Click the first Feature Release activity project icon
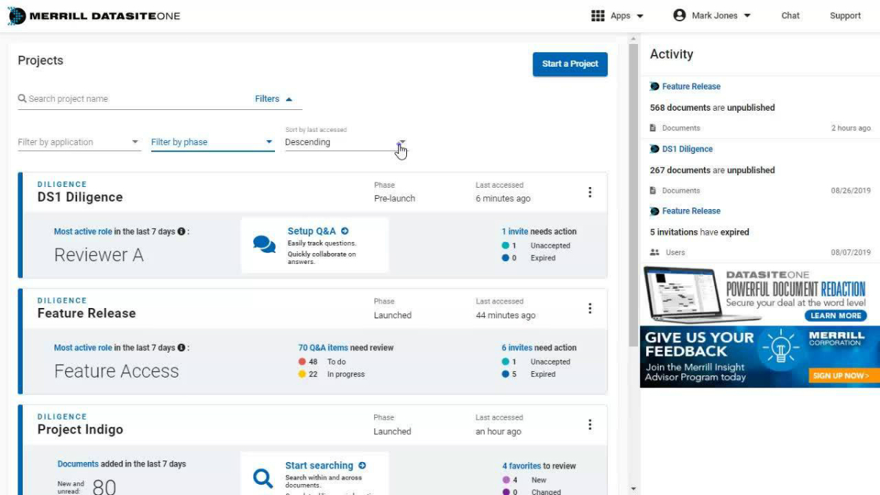 click(655, 86)
